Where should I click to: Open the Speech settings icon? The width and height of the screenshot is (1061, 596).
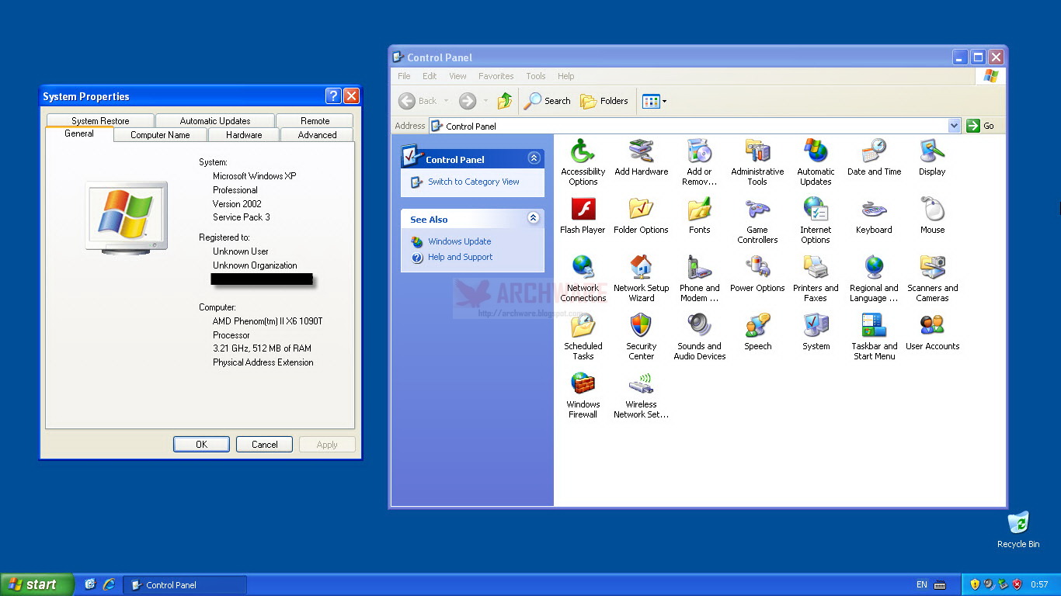pyautogui.click(x=757, y=331)
